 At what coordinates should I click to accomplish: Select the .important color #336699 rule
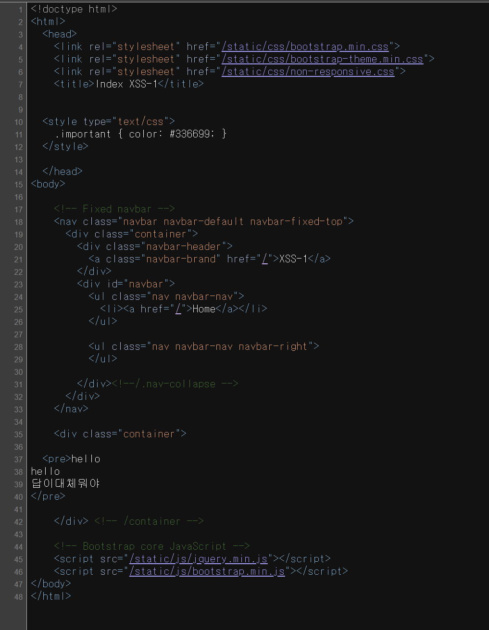(x=140, y=134)
